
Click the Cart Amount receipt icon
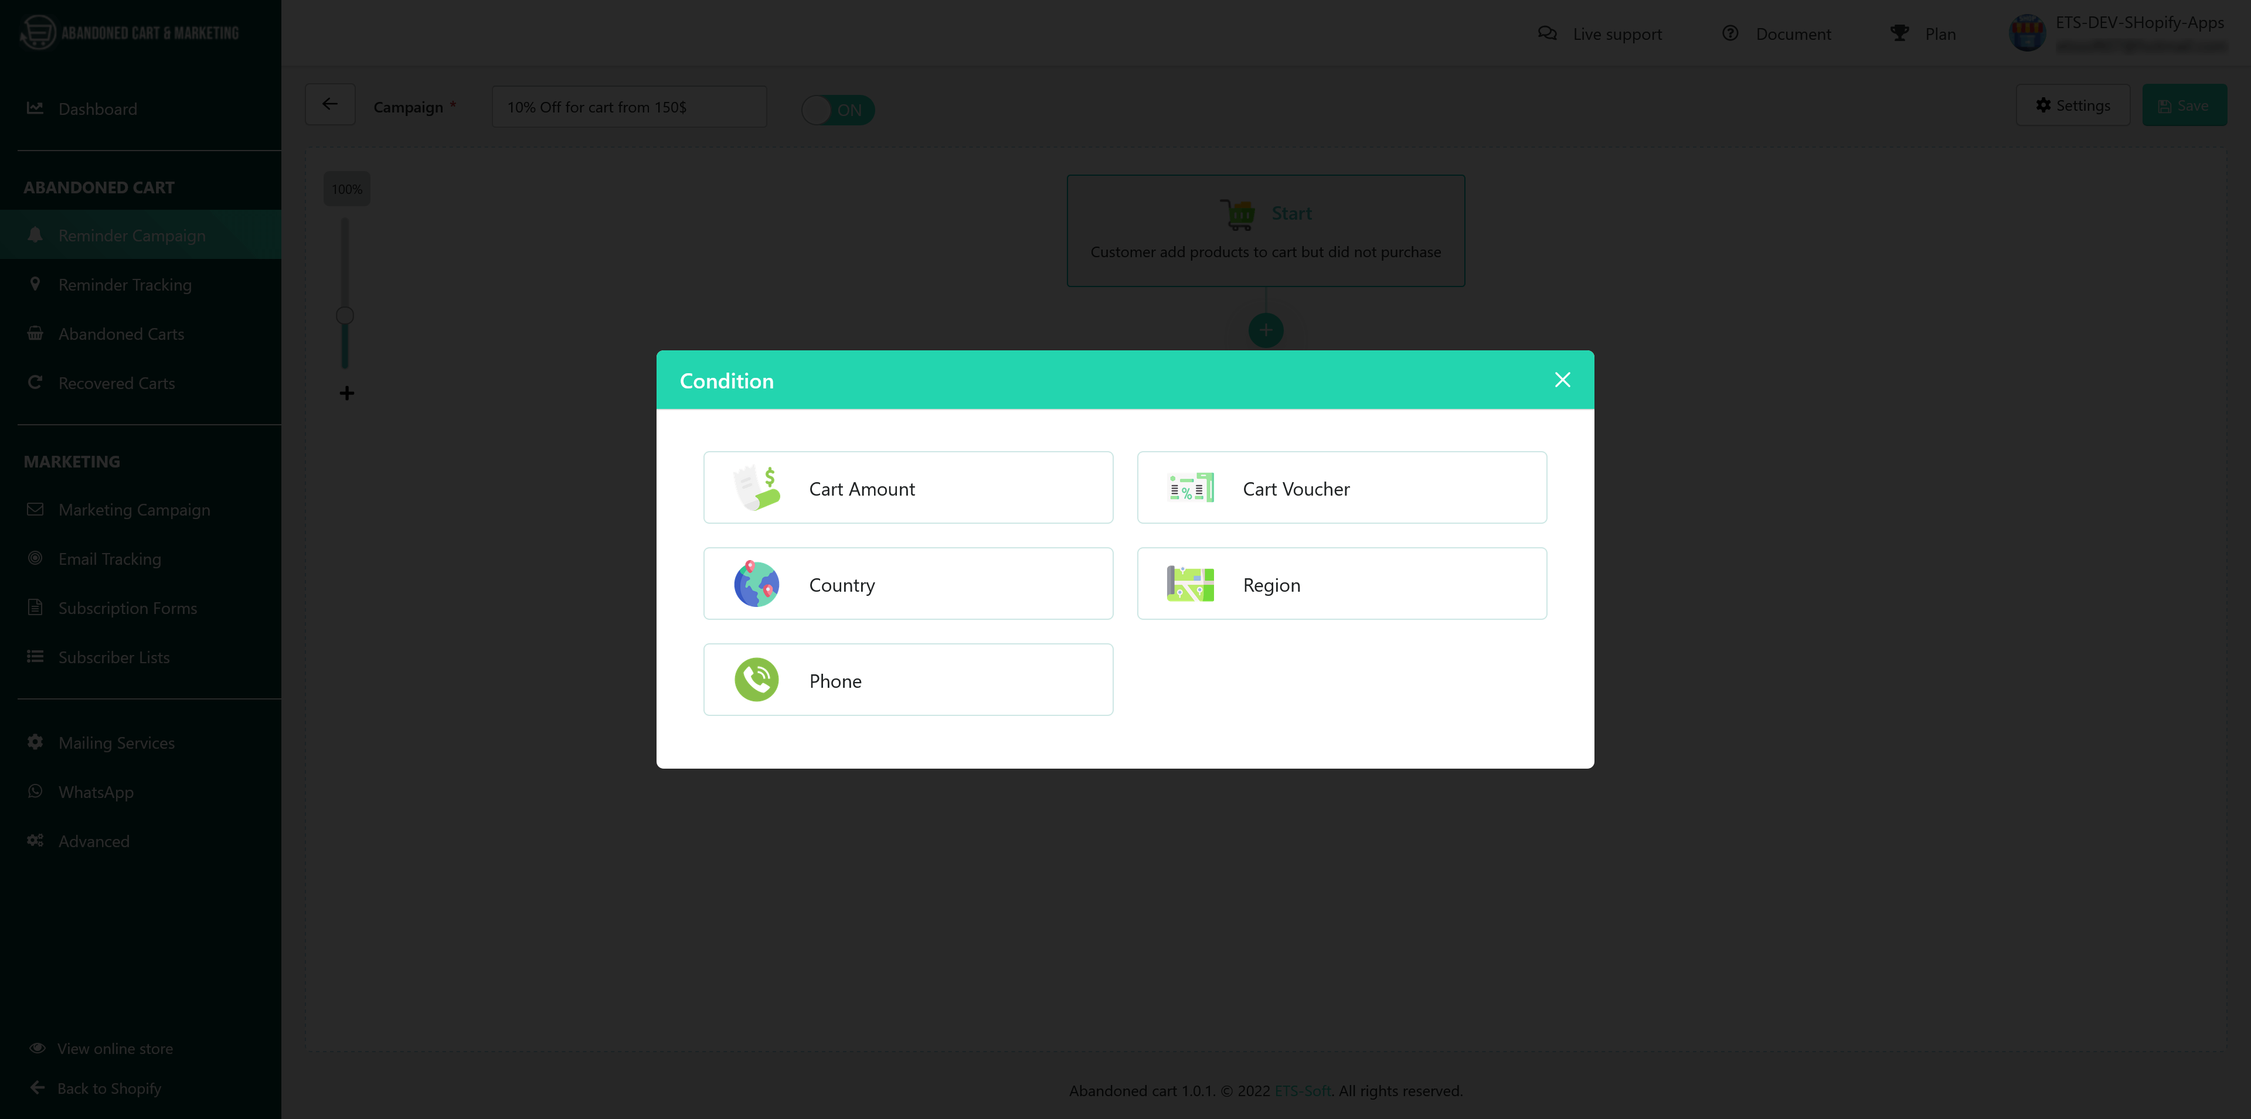click(x=757, y=487)
